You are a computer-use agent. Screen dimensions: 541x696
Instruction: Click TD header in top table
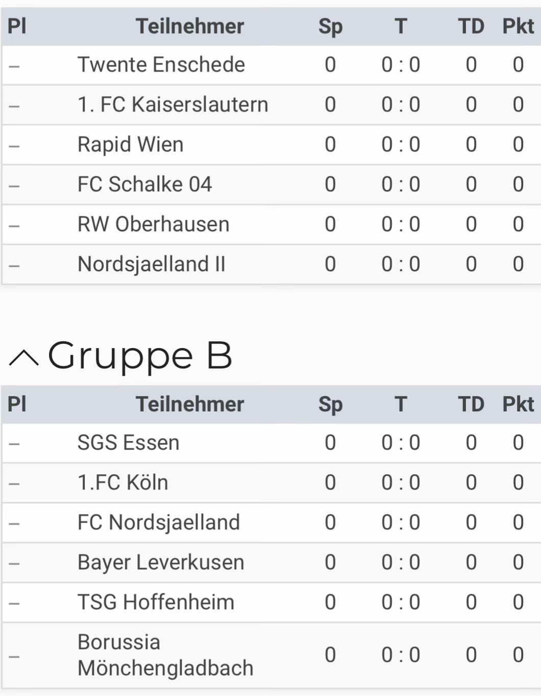pos(471,26)
